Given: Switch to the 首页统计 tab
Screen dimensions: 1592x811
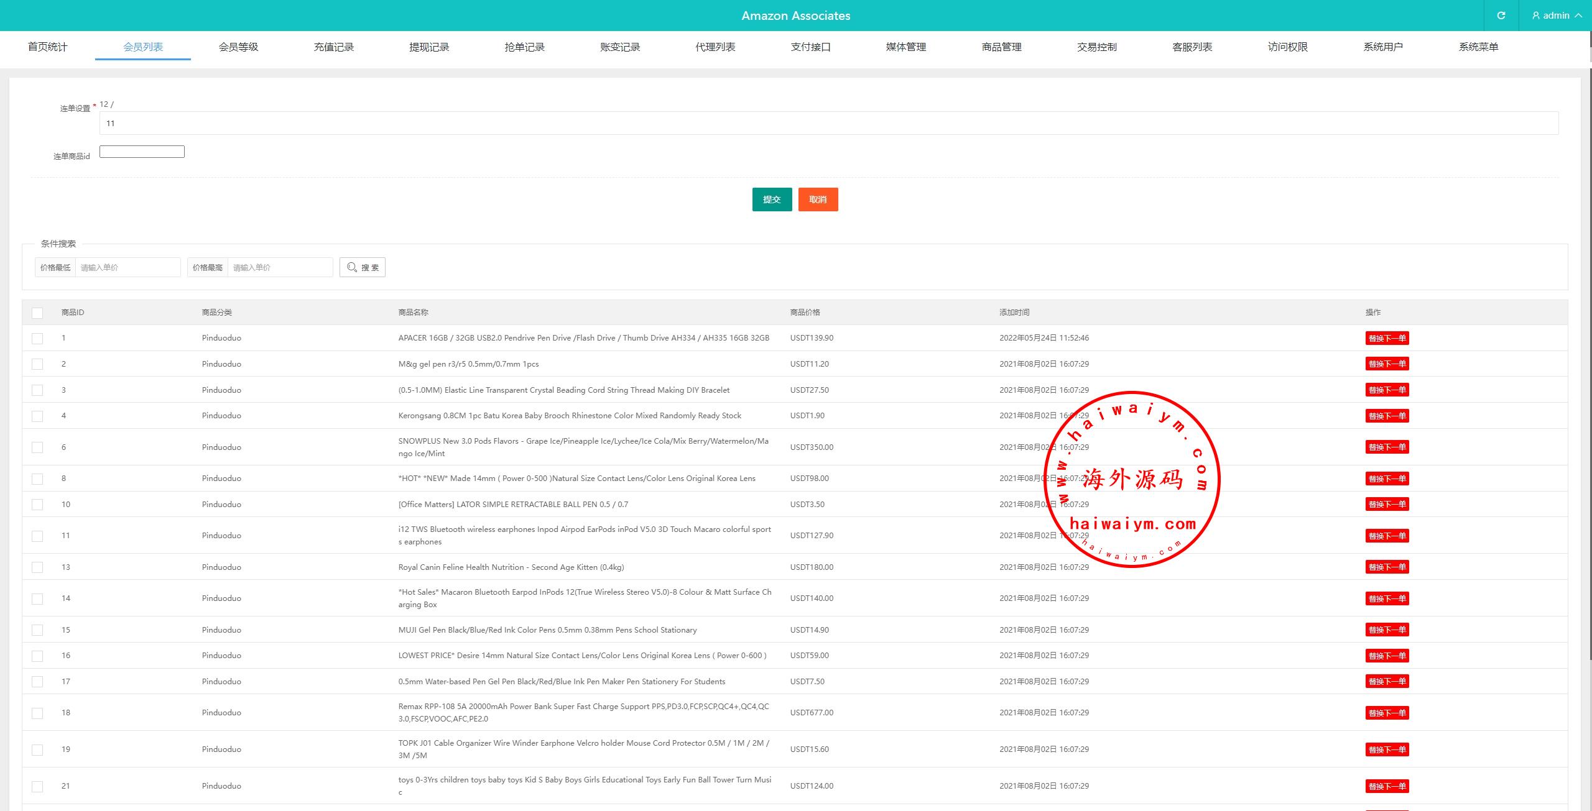Looking at the screenshot, I should [47, 47].
